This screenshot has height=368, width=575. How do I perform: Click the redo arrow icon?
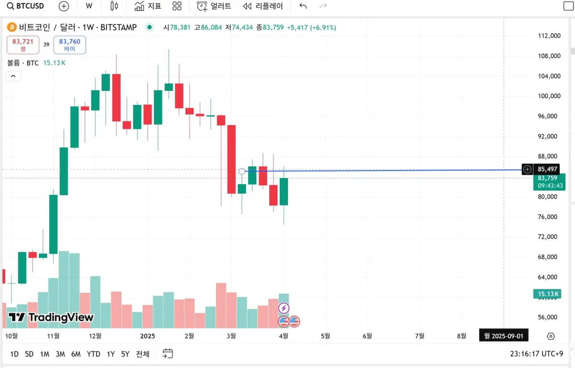tap(323, 6)
